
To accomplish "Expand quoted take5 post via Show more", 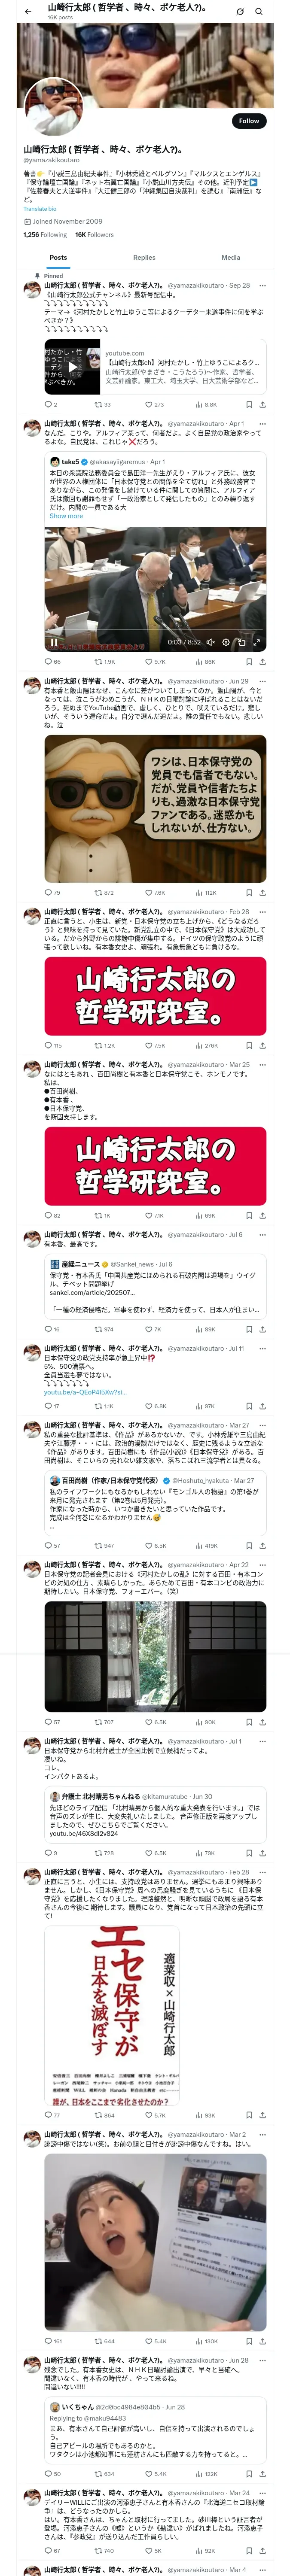I will 66,516.
